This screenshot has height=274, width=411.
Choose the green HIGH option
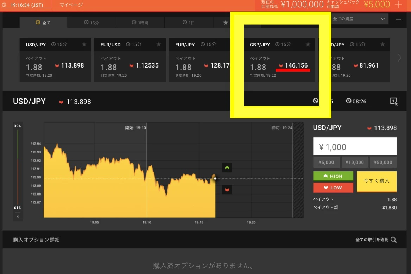tap(333, 176)
